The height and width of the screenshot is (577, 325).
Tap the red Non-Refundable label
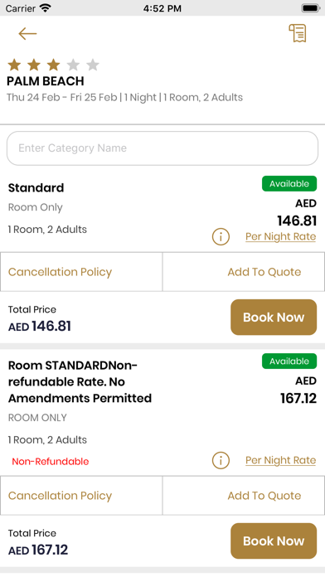[x=51, y=462]
